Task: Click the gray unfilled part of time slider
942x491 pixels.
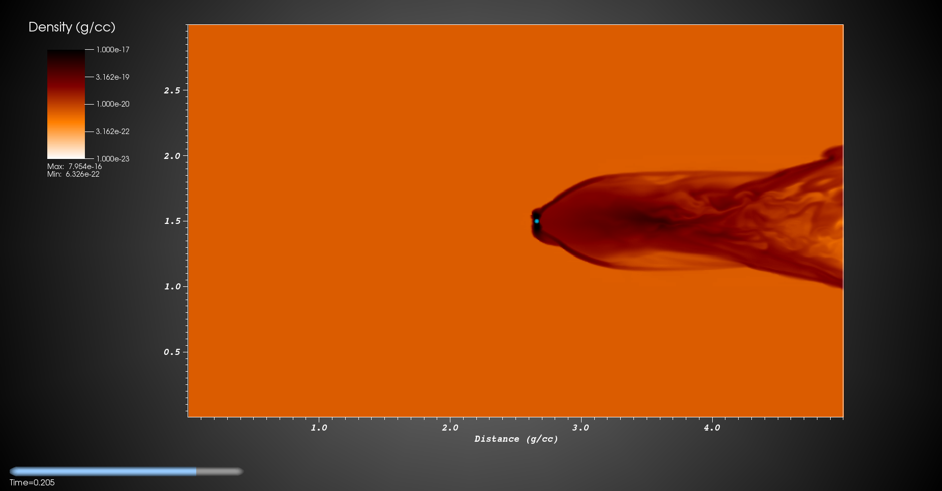Action: coord(220,471)
